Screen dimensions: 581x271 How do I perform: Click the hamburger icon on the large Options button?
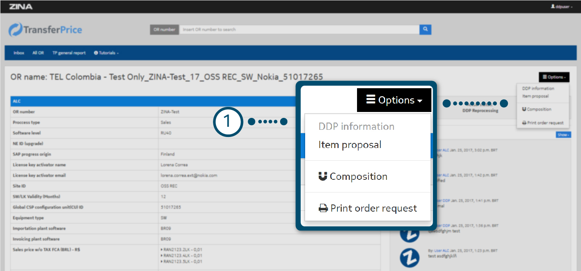point(371,100)
